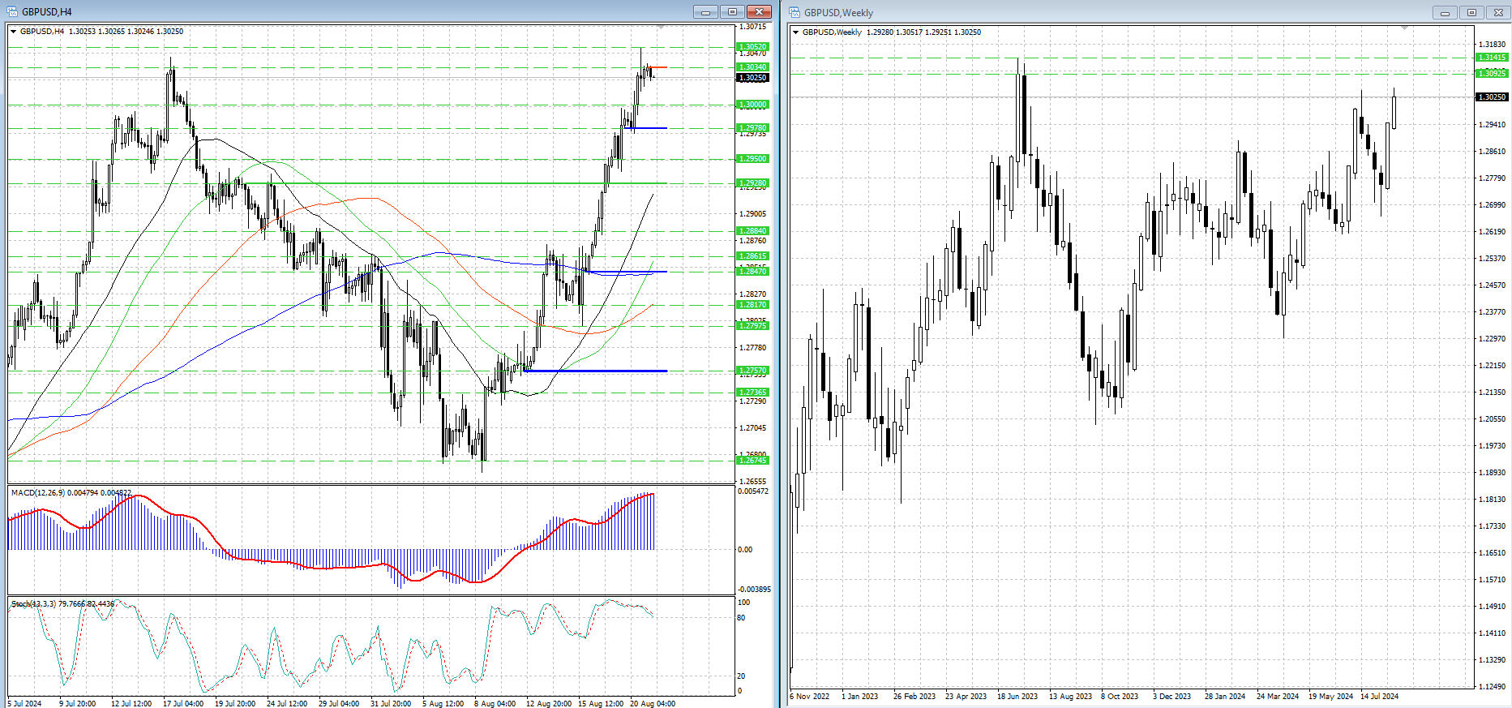Click the 5 Aug 12:00 date label
This screenshot has height=708, width=1512.
(x=443, y=703)
